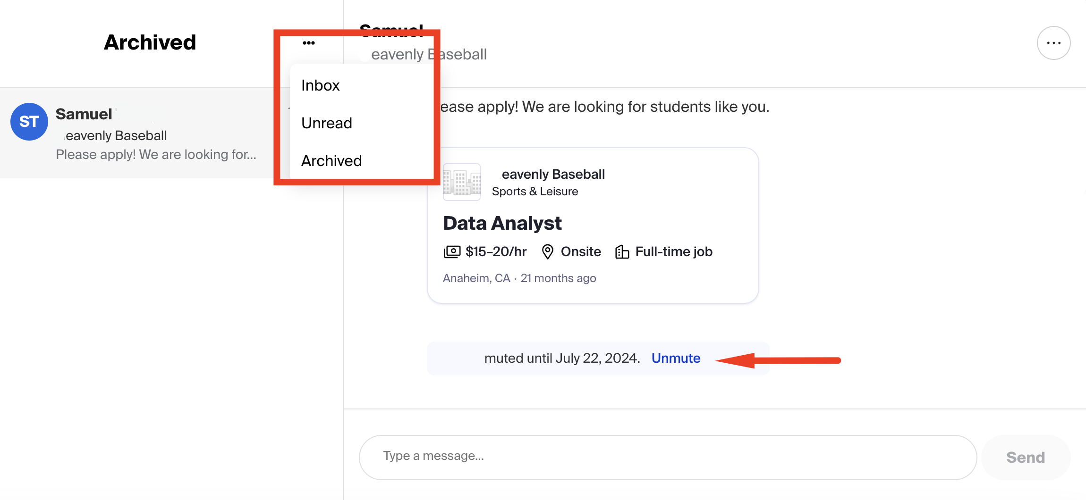Image resolution: width=1086 pixels, height=500 pixels.
Task: Click the Send button
Action: 1026,457
